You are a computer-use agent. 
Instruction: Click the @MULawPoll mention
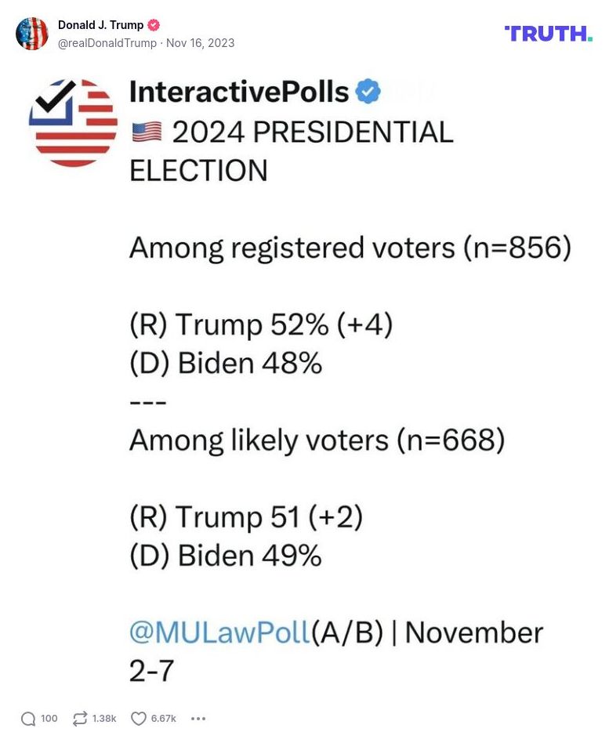point(219,632)
